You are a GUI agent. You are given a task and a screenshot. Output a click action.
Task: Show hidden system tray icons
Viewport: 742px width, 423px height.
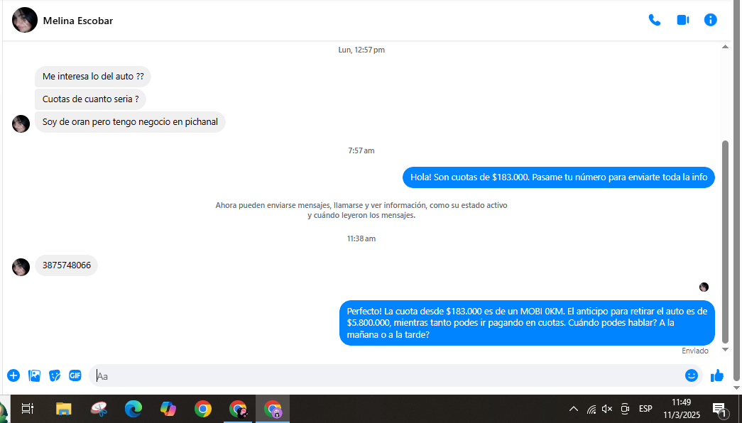click(x=573, y=409)
